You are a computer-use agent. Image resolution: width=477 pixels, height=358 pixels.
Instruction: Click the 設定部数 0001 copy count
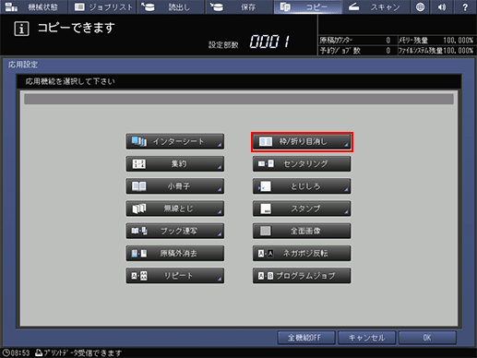[269, 42]
